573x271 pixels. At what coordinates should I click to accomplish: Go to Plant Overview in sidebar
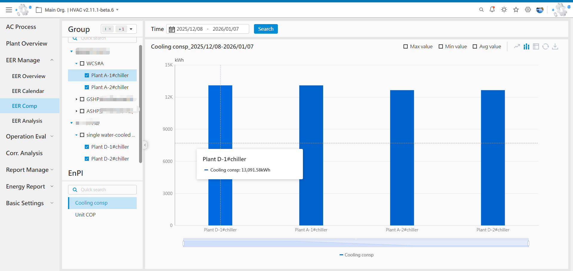[x=27, y=43]
